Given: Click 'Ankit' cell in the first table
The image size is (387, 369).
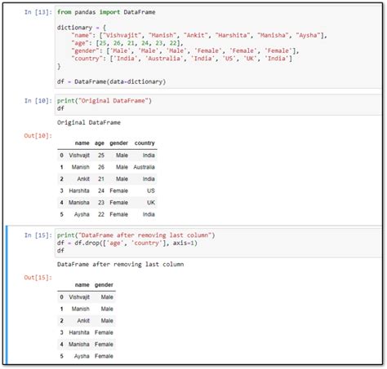Looking at the screenshot, I should (83, 179).
